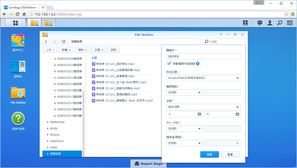Screen dimensions: 297x168
Task: Click the blue 搜尋 search button
Action: pyautogui.click(x=209, y=155)
